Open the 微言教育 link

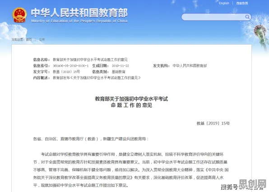(x=242, y=3)
